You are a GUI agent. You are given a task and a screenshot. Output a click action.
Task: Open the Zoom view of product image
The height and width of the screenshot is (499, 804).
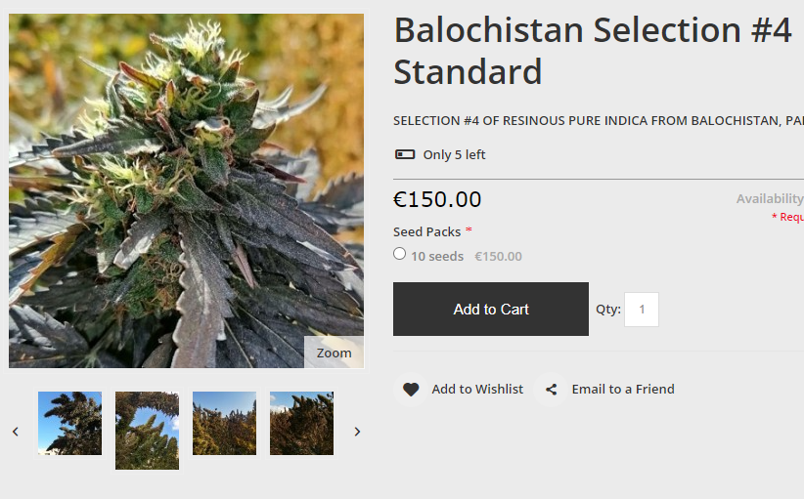click(x=334, y=353)
